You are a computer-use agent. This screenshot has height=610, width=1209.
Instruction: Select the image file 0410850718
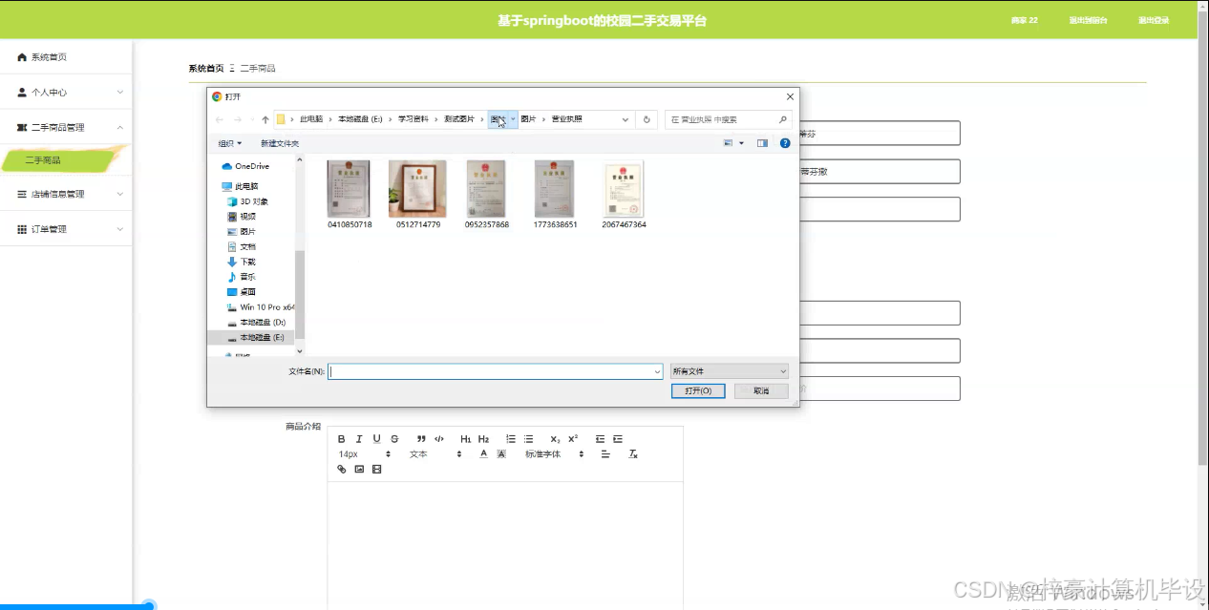(350, 195)
